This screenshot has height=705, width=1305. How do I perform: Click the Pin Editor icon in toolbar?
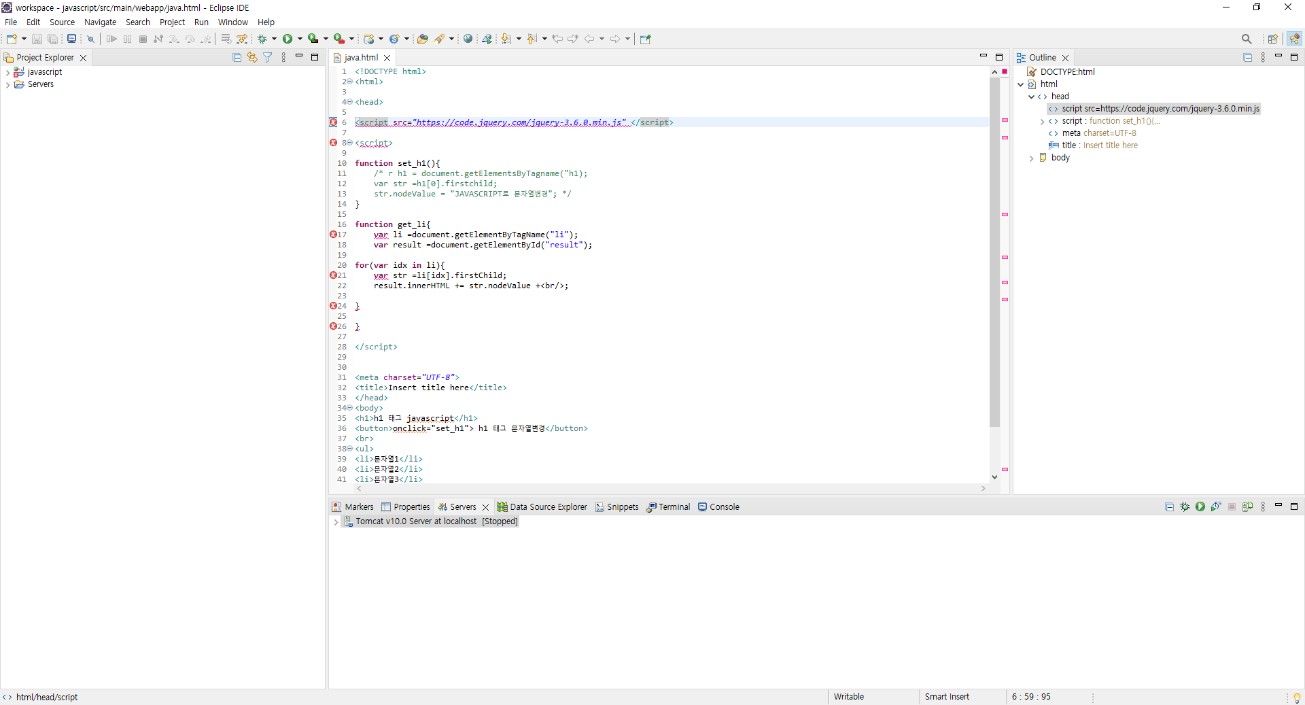pyautogui.click(x=645, y=39)
